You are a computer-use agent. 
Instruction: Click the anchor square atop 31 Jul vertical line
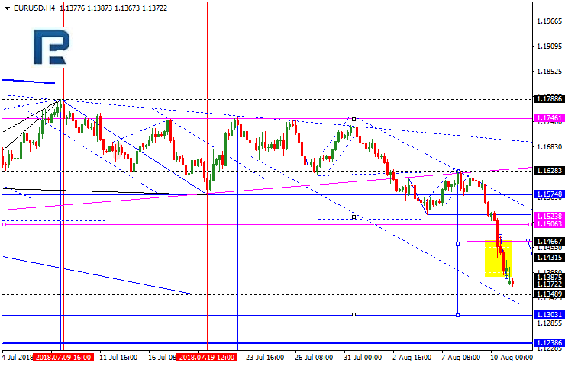[x=354, y=119]
